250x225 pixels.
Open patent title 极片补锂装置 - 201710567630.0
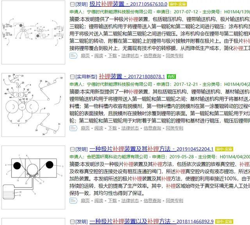(129, 4)
